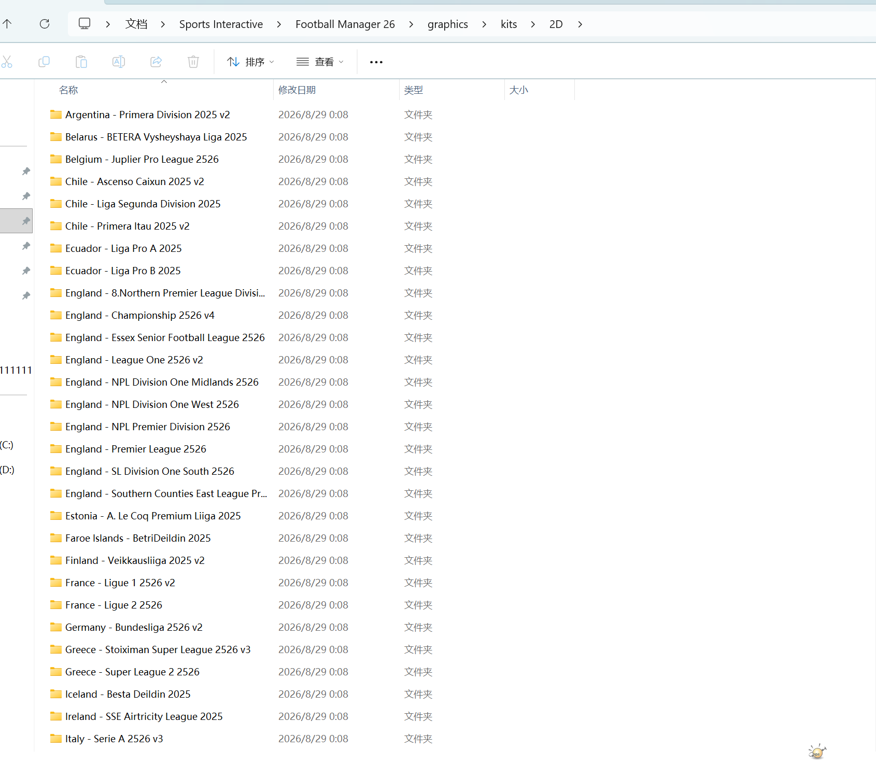The image size is (876, 764).
Task: Select the Belgium - Juplier Pro League 2526 folder
Action: (x=142, y=159)
